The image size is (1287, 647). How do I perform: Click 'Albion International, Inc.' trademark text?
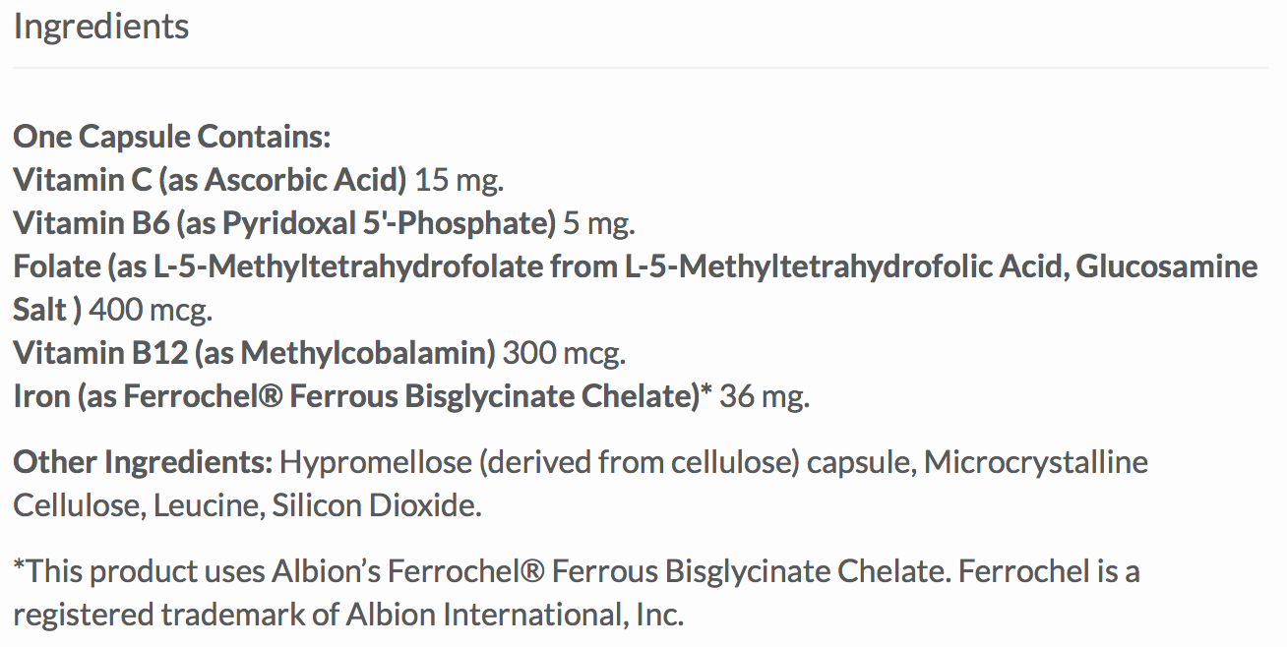(514, 615)
